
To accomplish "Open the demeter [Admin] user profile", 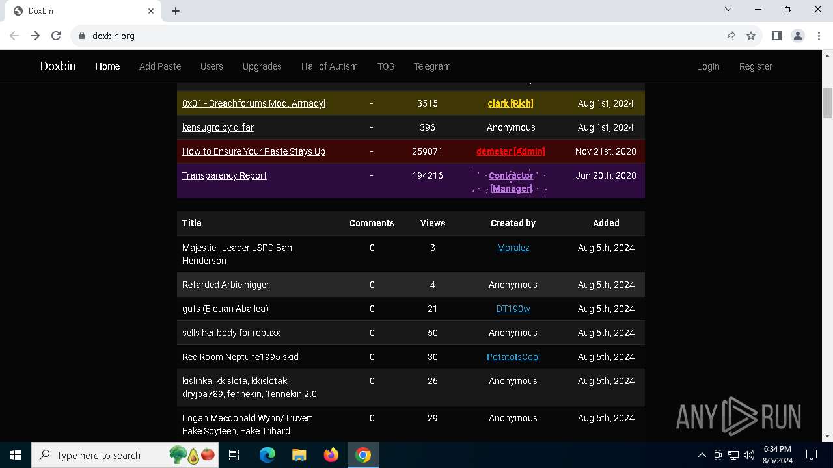I will click(x=511, y=151).
